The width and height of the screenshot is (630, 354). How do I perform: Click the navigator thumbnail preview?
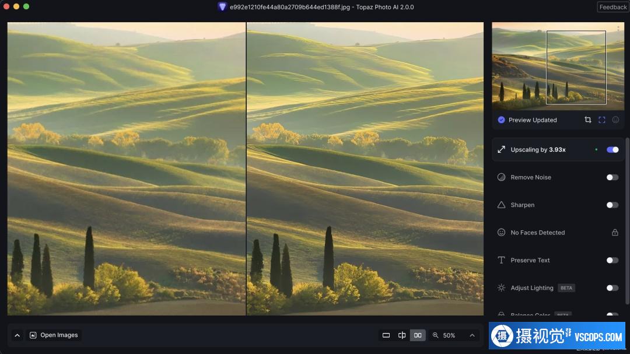[x=558, y=66]
